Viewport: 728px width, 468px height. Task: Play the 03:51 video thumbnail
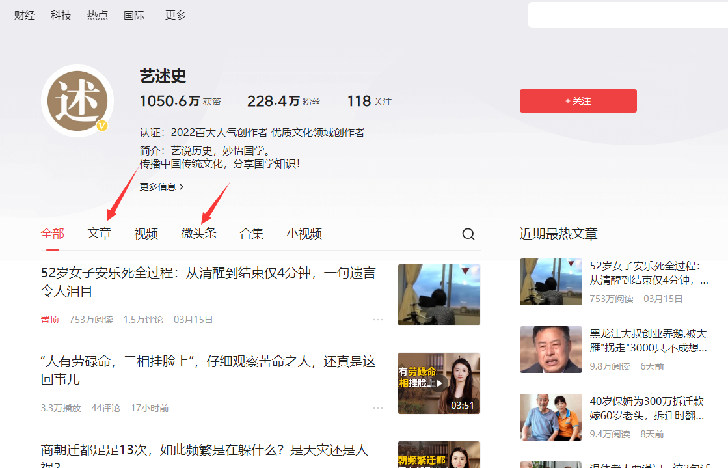[x=438, y=383]
